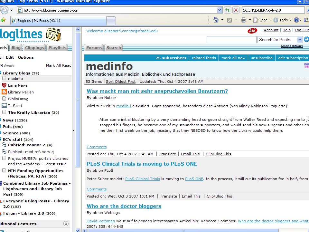Click the Help question mark icon
Viewport: 309px width, 232px height.
296,20
